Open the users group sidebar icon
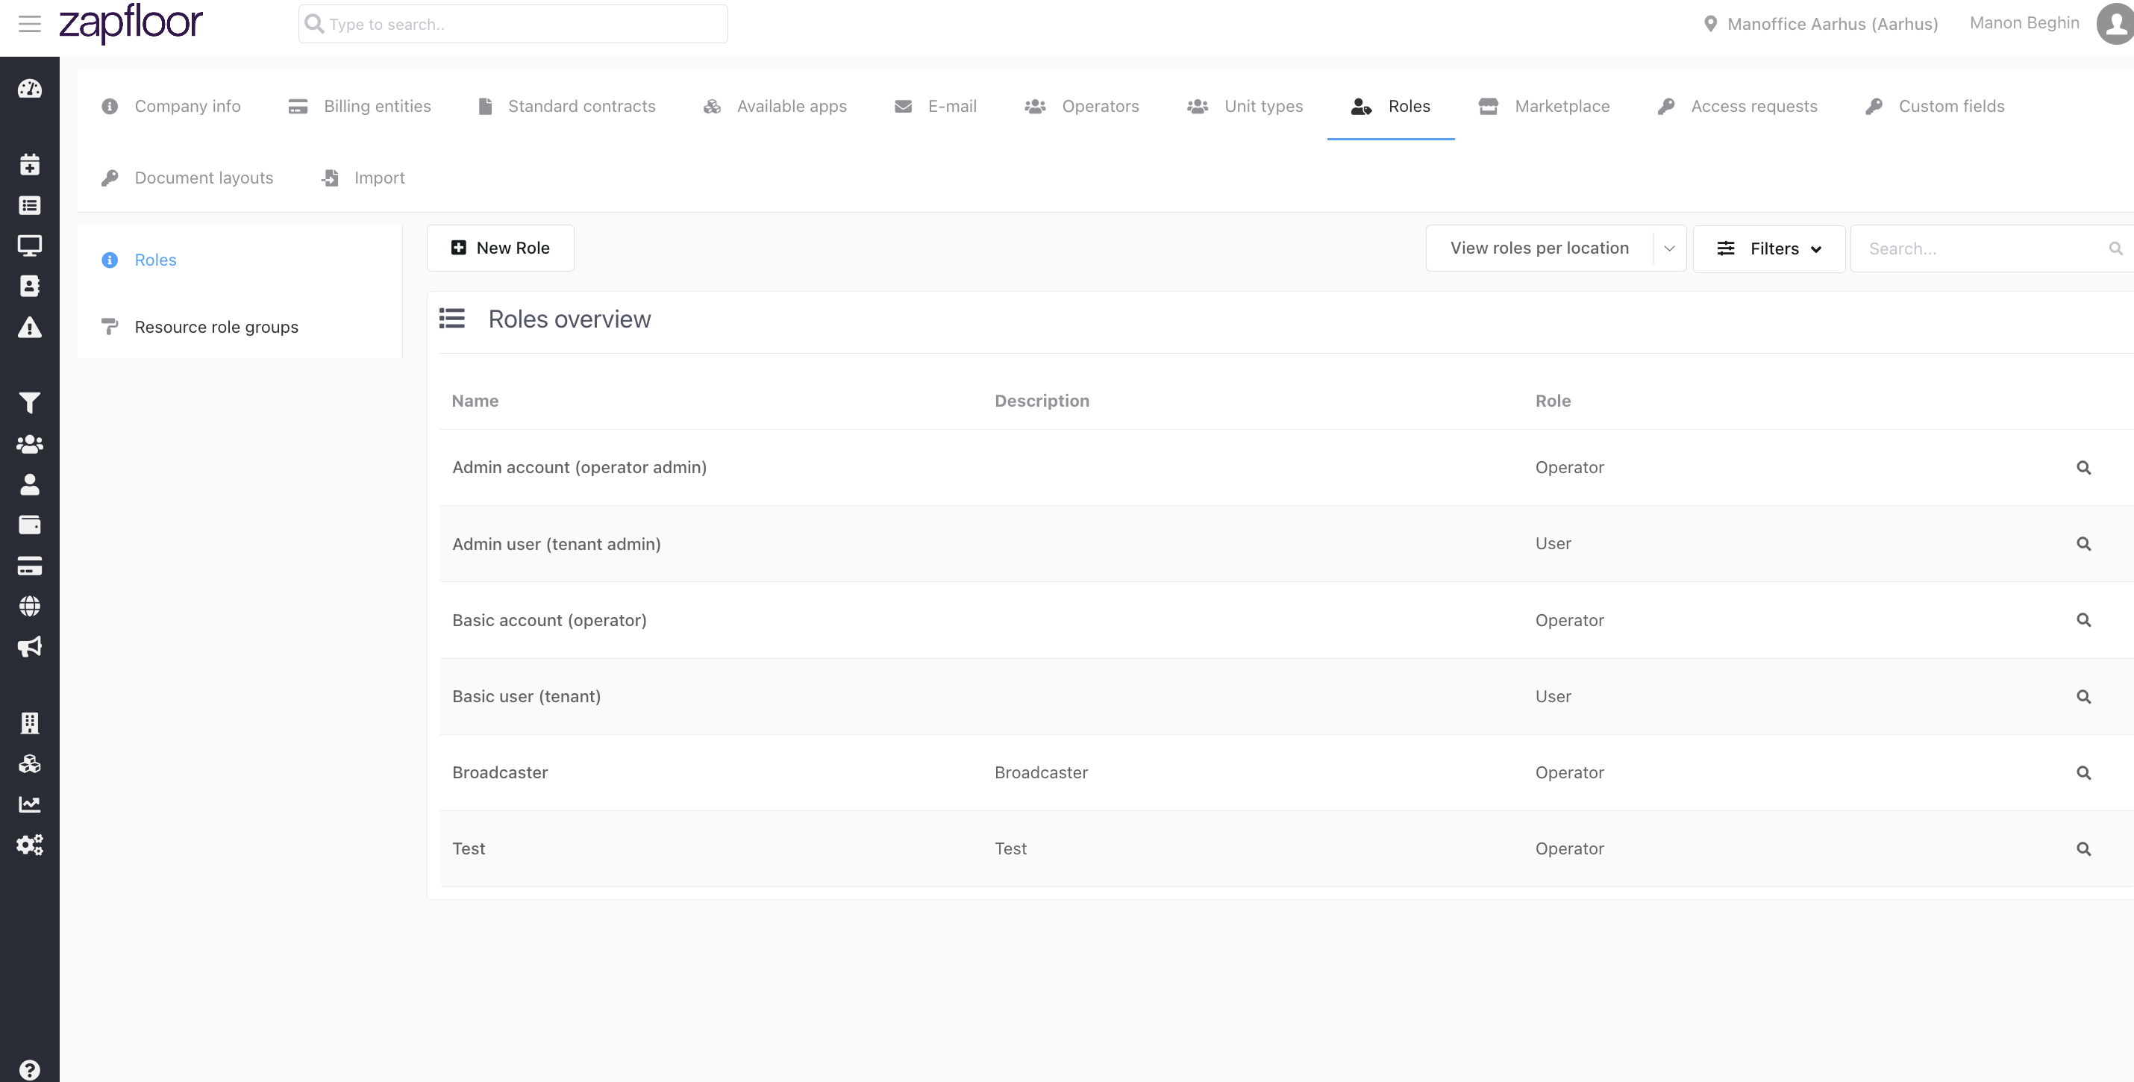 [x=30, y=444]
